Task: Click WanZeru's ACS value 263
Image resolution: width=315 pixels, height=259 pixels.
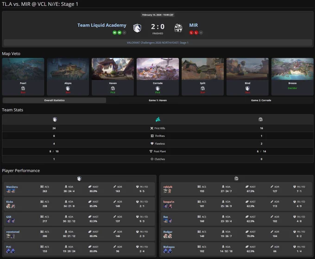Action: pos(45,191)
